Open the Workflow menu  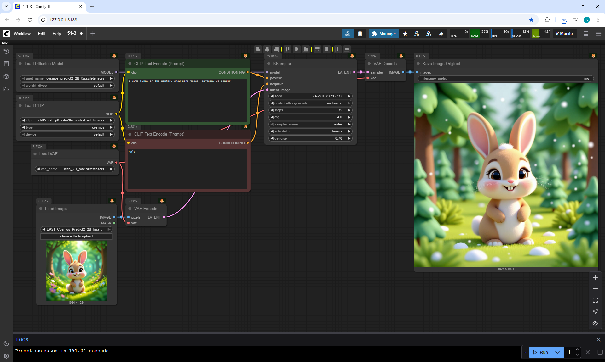pyautogui.click(x=22, y=34)
